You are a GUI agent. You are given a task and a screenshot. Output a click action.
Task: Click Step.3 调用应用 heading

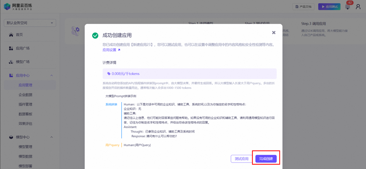pyautogui.click(x=313, y=24)
